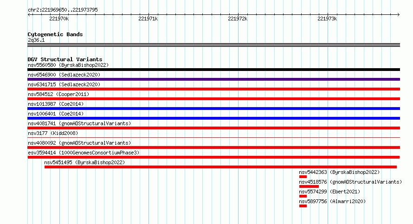Open the nsv1006401 (Coe2014) label
The height and width of the screenshot is (224, 413).
[x=56, y=114]
